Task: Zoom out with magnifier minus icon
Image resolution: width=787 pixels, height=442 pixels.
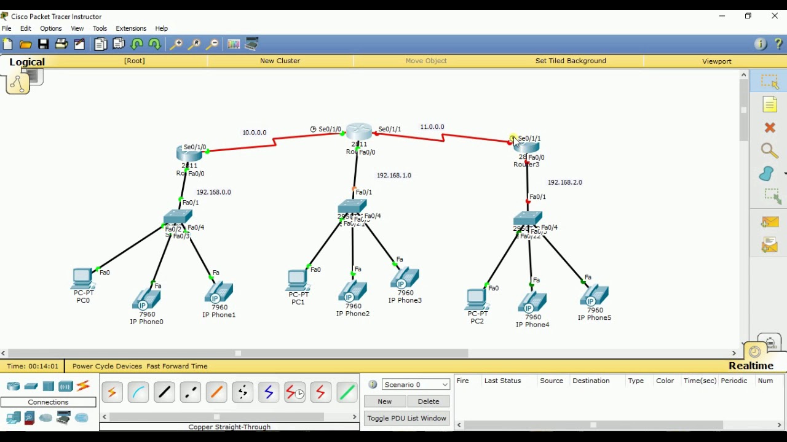Action: point(212,44)
